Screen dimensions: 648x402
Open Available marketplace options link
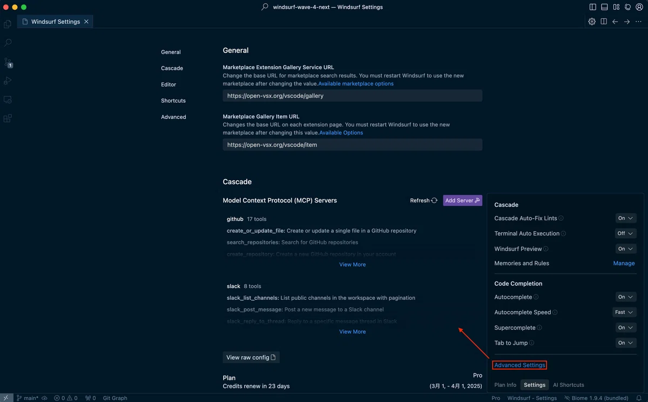(356, 84)
